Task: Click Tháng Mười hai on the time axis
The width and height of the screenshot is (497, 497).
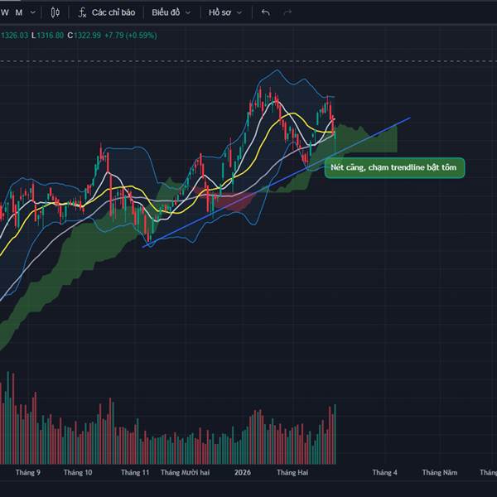Action: [185, 472]
